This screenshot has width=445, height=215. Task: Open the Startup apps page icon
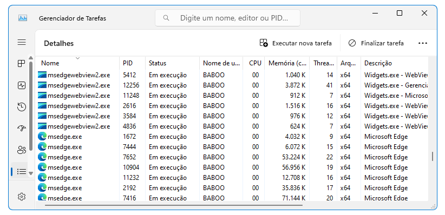(22, 129)
